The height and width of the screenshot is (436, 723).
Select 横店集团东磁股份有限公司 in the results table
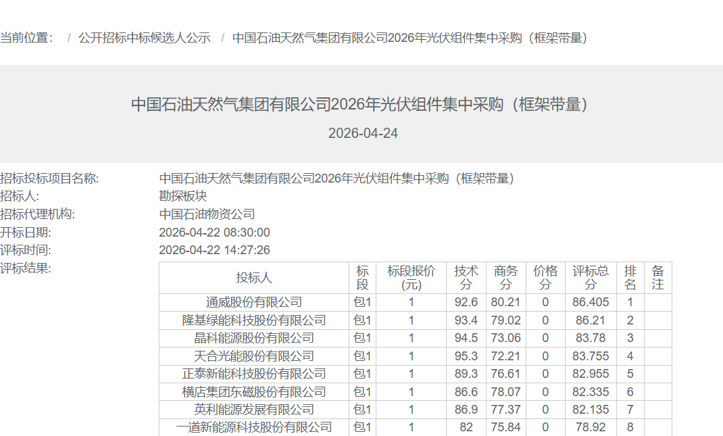(253, 392)
